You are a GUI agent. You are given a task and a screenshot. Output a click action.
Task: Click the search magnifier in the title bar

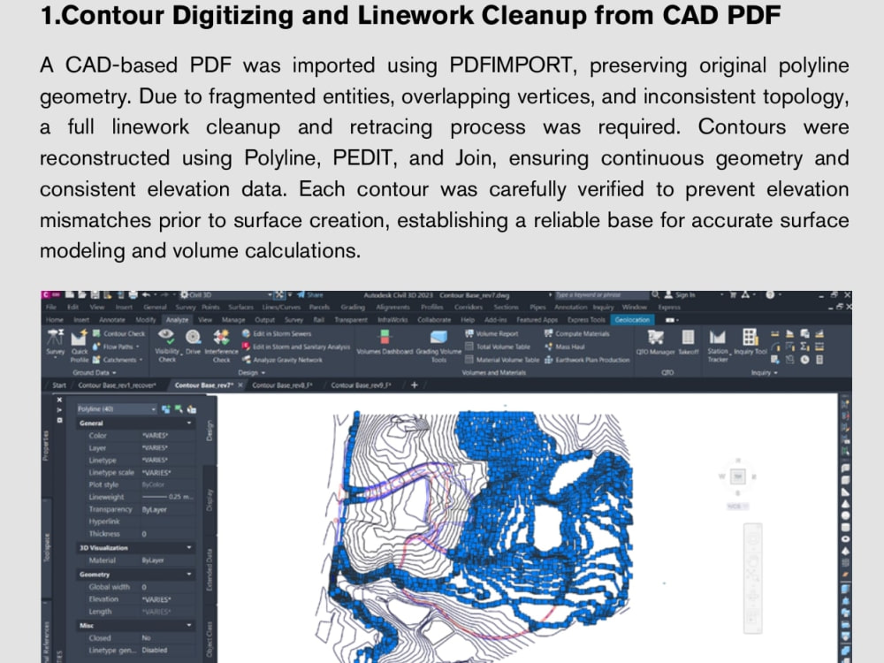(656, 295)
